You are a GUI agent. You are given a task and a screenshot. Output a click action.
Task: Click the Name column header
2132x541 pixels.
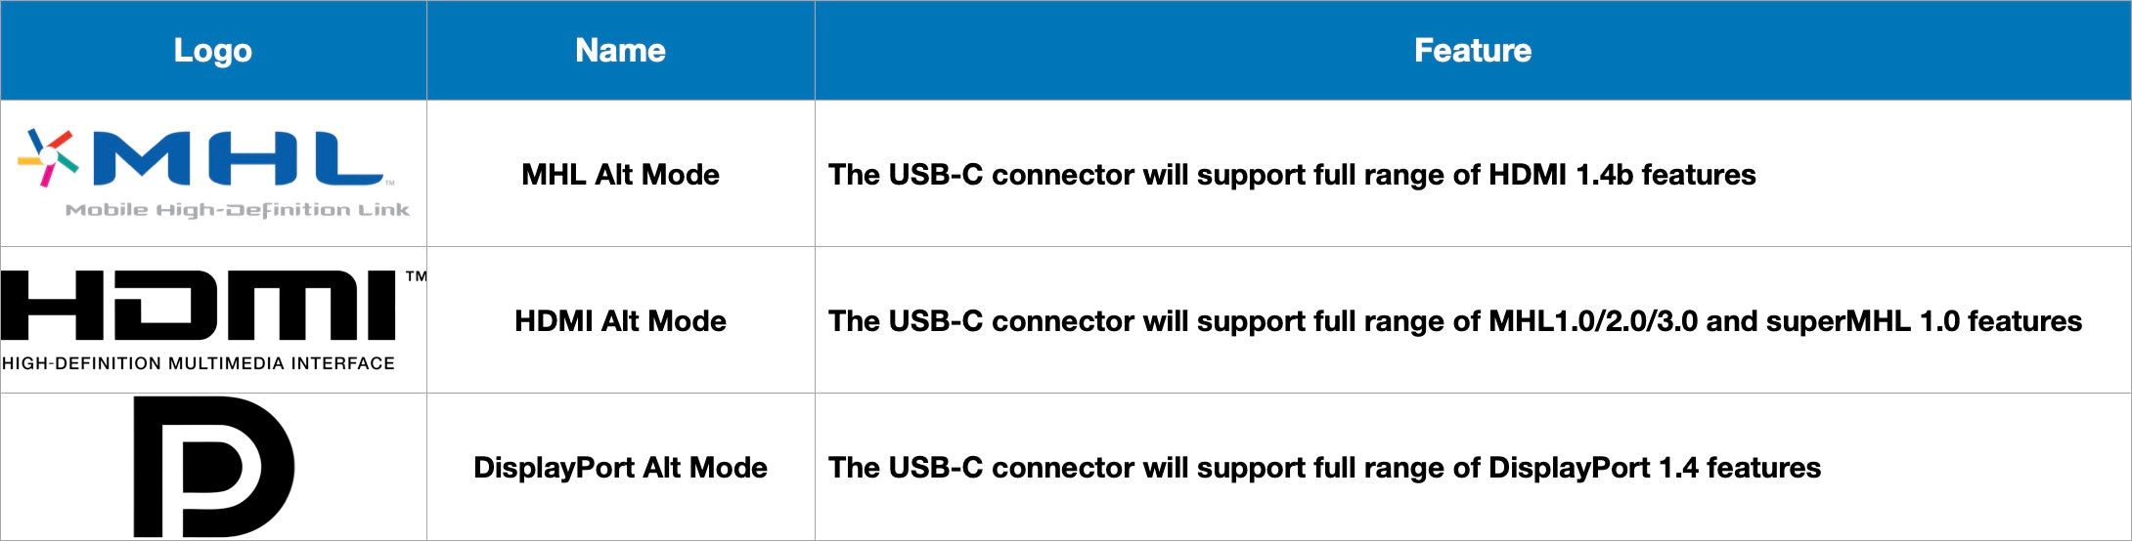[620, 51]
